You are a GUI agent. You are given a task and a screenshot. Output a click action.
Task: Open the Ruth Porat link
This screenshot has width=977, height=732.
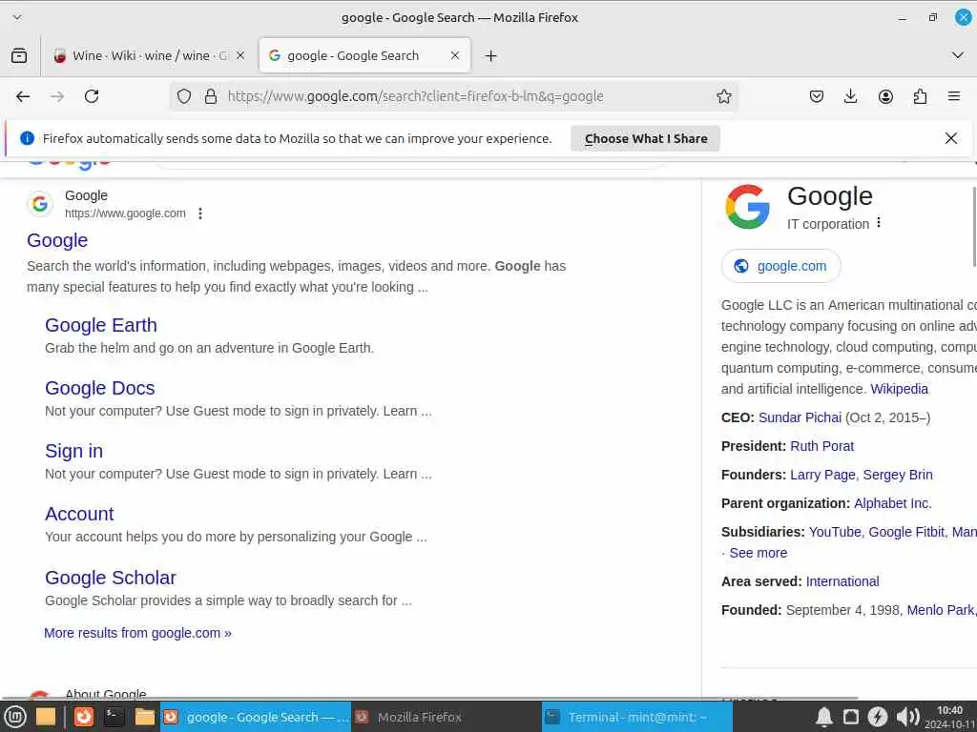821,446
